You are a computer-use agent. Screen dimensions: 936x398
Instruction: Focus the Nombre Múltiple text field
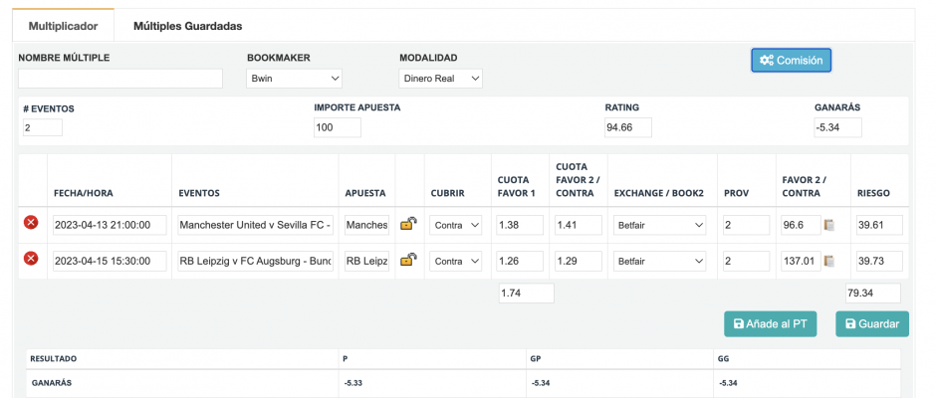[x=120, y=79]
